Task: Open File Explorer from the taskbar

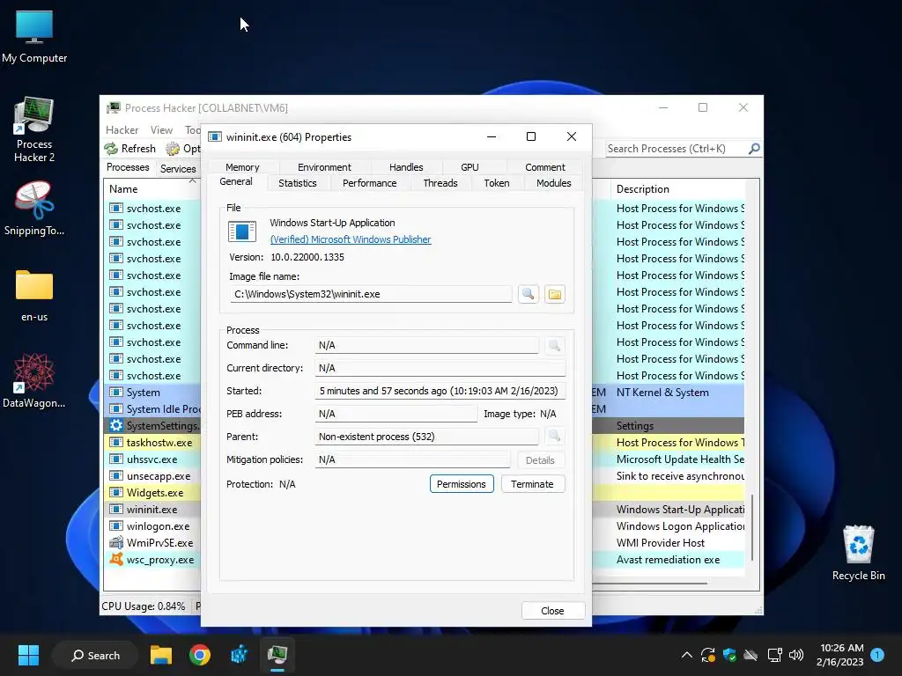Action: [161, 655]
